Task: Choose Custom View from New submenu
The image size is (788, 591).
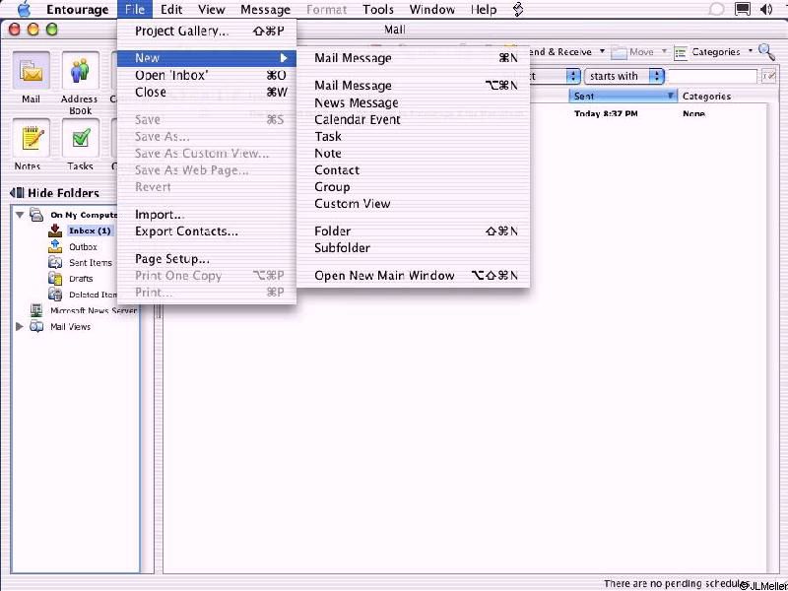Action: pos(413,204)
